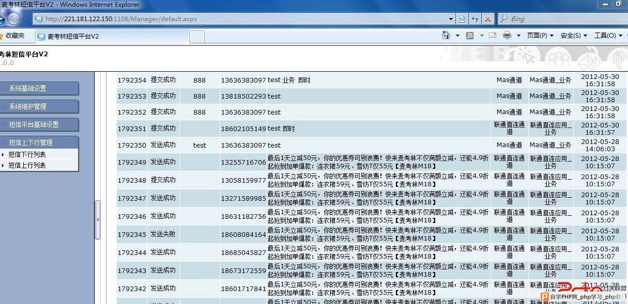Click the Mas通道 channel in row 1792353
The width and height of the screenshot is (628, 304).
click(x=509, y=96)
